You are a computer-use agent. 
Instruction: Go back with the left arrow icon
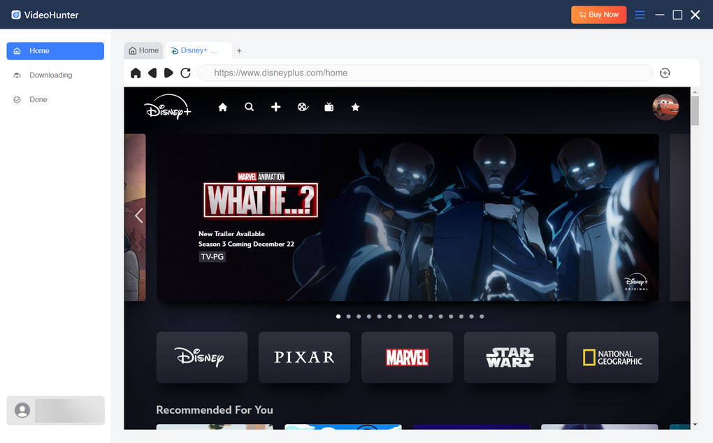pyautogui.click(x=152, y=73)
